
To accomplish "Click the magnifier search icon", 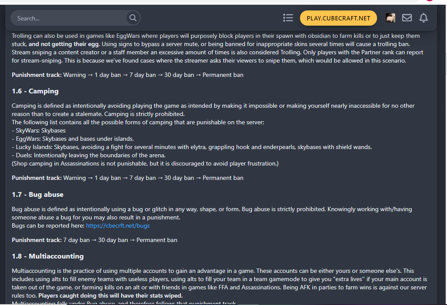I will [133, 18].
